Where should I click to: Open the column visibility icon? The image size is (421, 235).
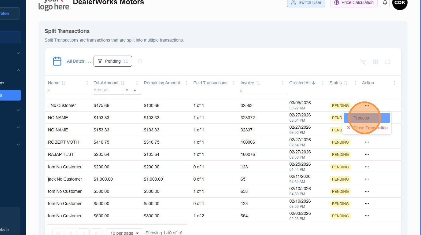click(x=375, y=62)
